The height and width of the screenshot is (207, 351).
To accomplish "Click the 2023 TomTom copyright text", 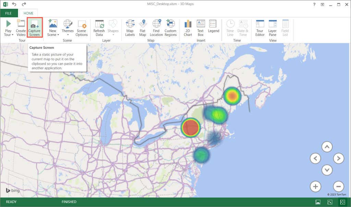I will [x=337, y=194].
